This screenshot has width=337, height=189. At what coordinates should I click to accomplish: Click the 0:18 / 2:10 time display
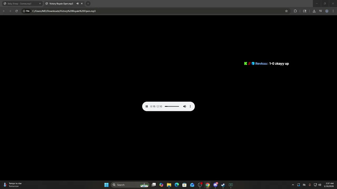pyautogui.click(x=156, y=106)
